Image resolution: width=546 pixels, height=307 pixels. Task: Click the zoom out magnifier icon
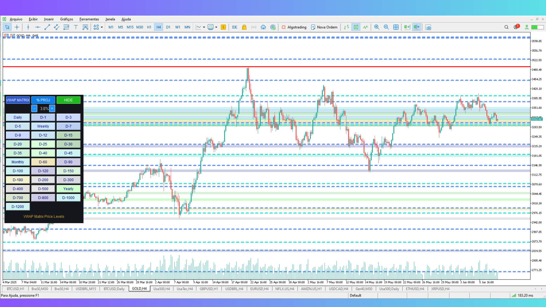pos(386,27)
